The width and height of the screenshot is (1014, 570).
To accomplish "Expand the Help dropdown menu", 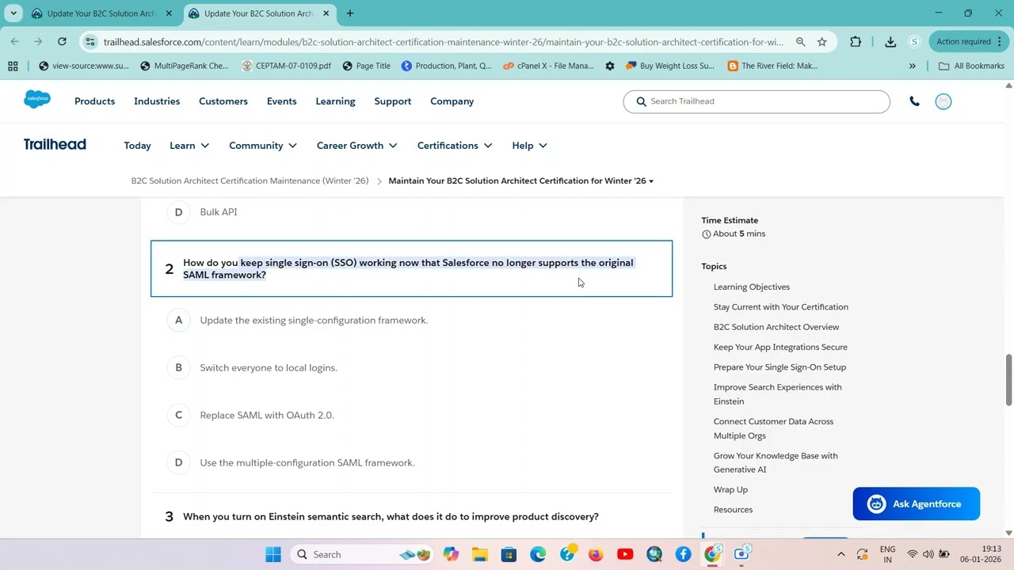I will 529,146.
